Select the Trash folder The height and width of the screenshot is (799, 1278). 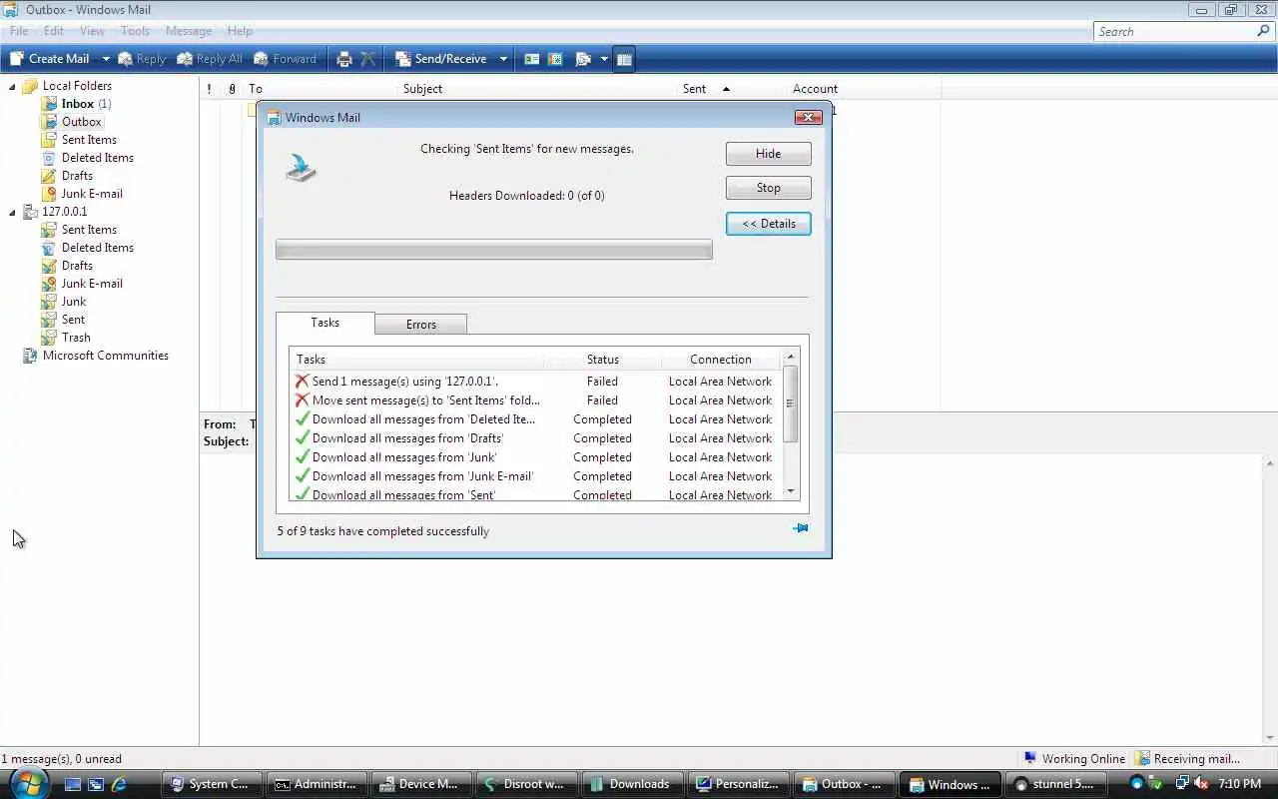pyautogui.click(x=67, y=338)
